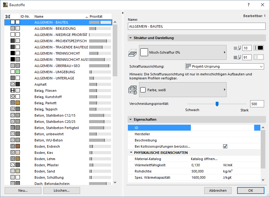
Task: Select ALLGEMEIN - TRAGENDE BAUTEILE row
Action: (x=58, y=47)
